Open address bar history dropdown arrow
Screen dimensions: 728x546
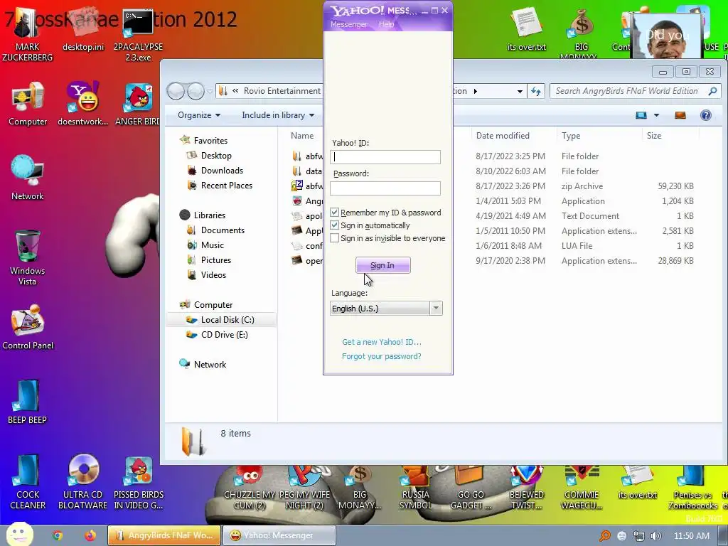point(520,91)
